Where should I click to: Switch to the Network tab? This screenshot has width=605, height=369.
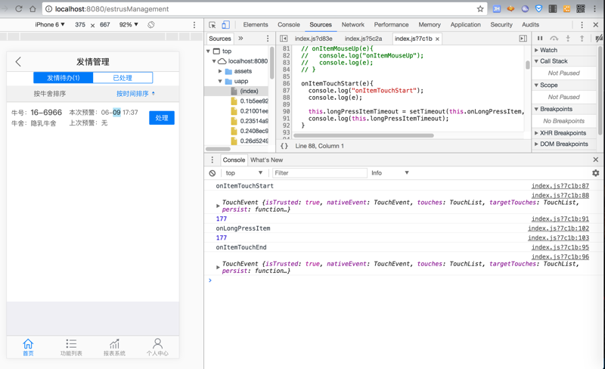click(x=352, y=25)
